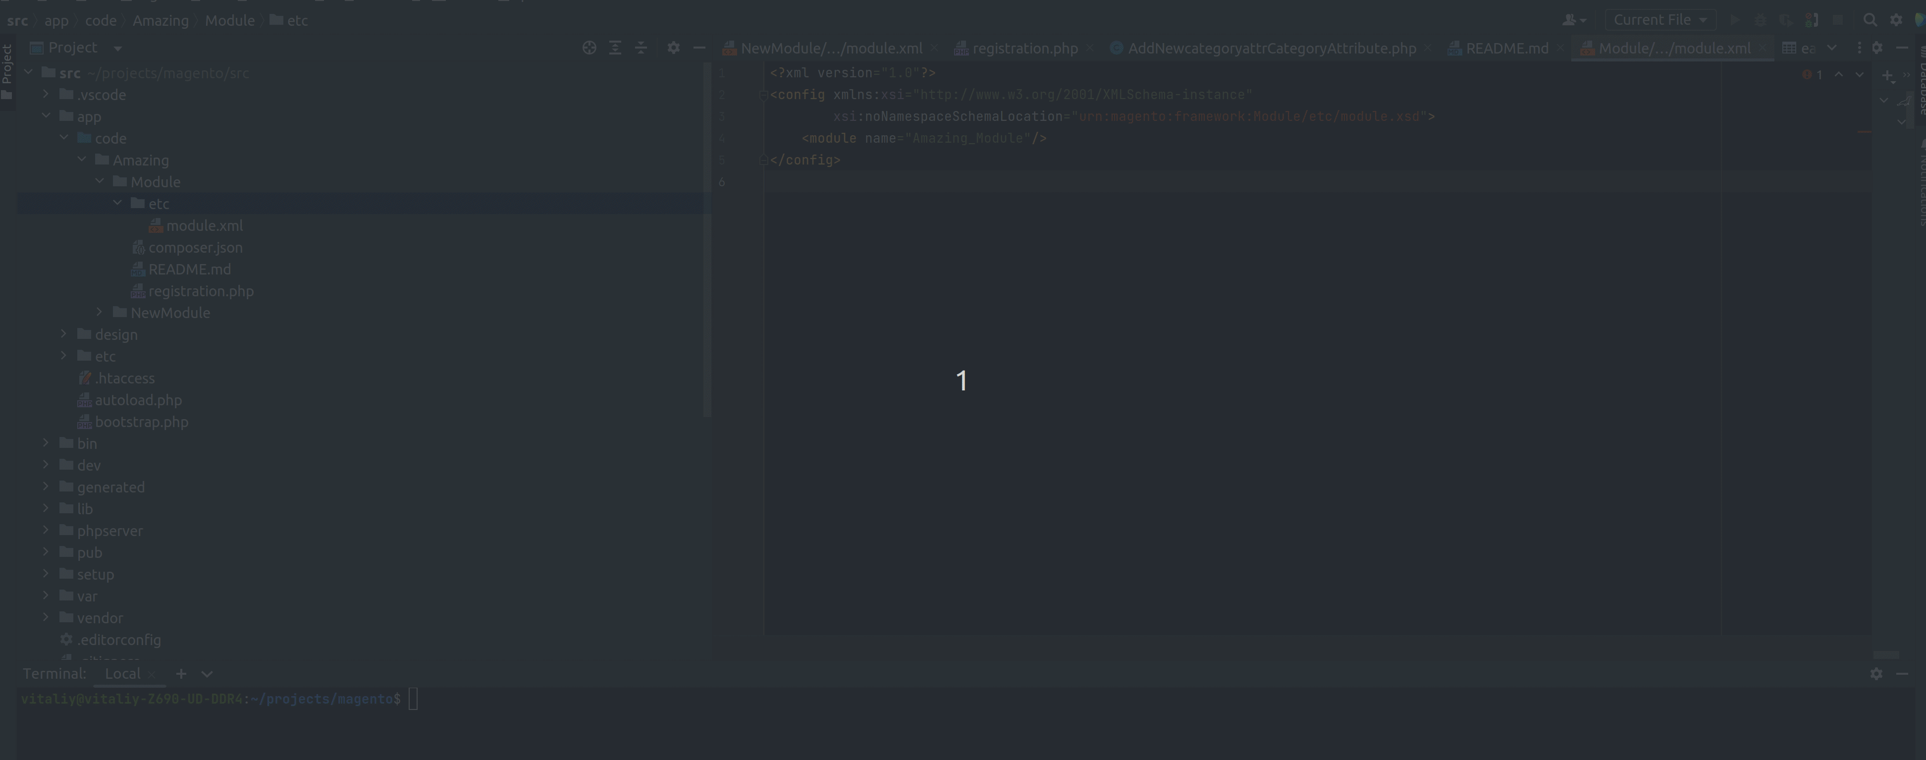Open composer.json in project tree
This screenshot has height=760, width=1926.
point(195,248)
